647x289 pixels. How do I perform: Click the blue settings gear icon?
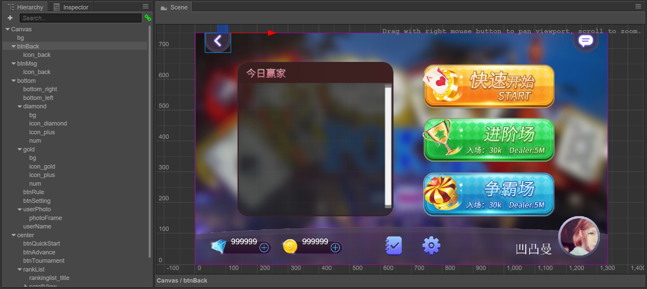pyautogui.click(x=431, y=246)
